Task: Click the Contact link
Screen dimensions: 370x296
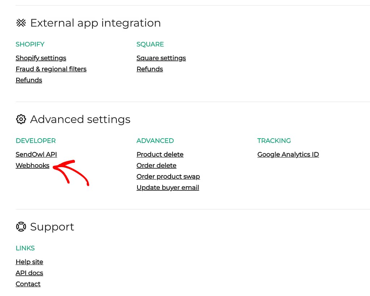Action: tap(28, 284)
